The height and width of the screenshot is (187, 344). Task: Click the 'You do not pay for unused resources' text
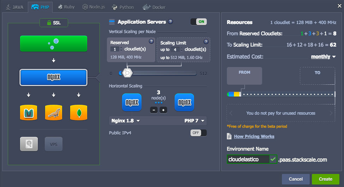pos(281,113)
